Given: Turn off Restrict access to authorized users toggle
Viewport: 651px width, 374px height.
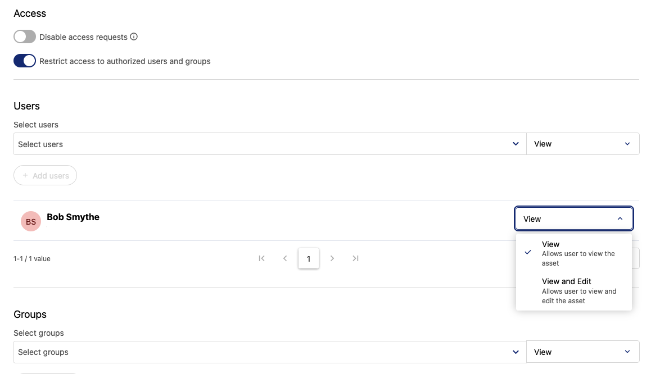Looking at the screenshot, I should pyautogui.click(x=25, y=61).
